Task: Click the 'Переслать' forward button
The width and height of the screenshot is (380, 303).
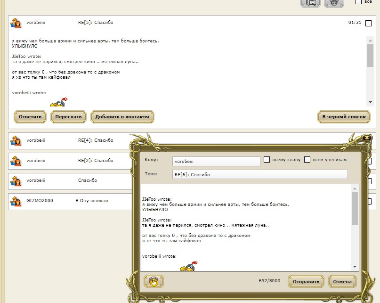Action: [68, 116]
